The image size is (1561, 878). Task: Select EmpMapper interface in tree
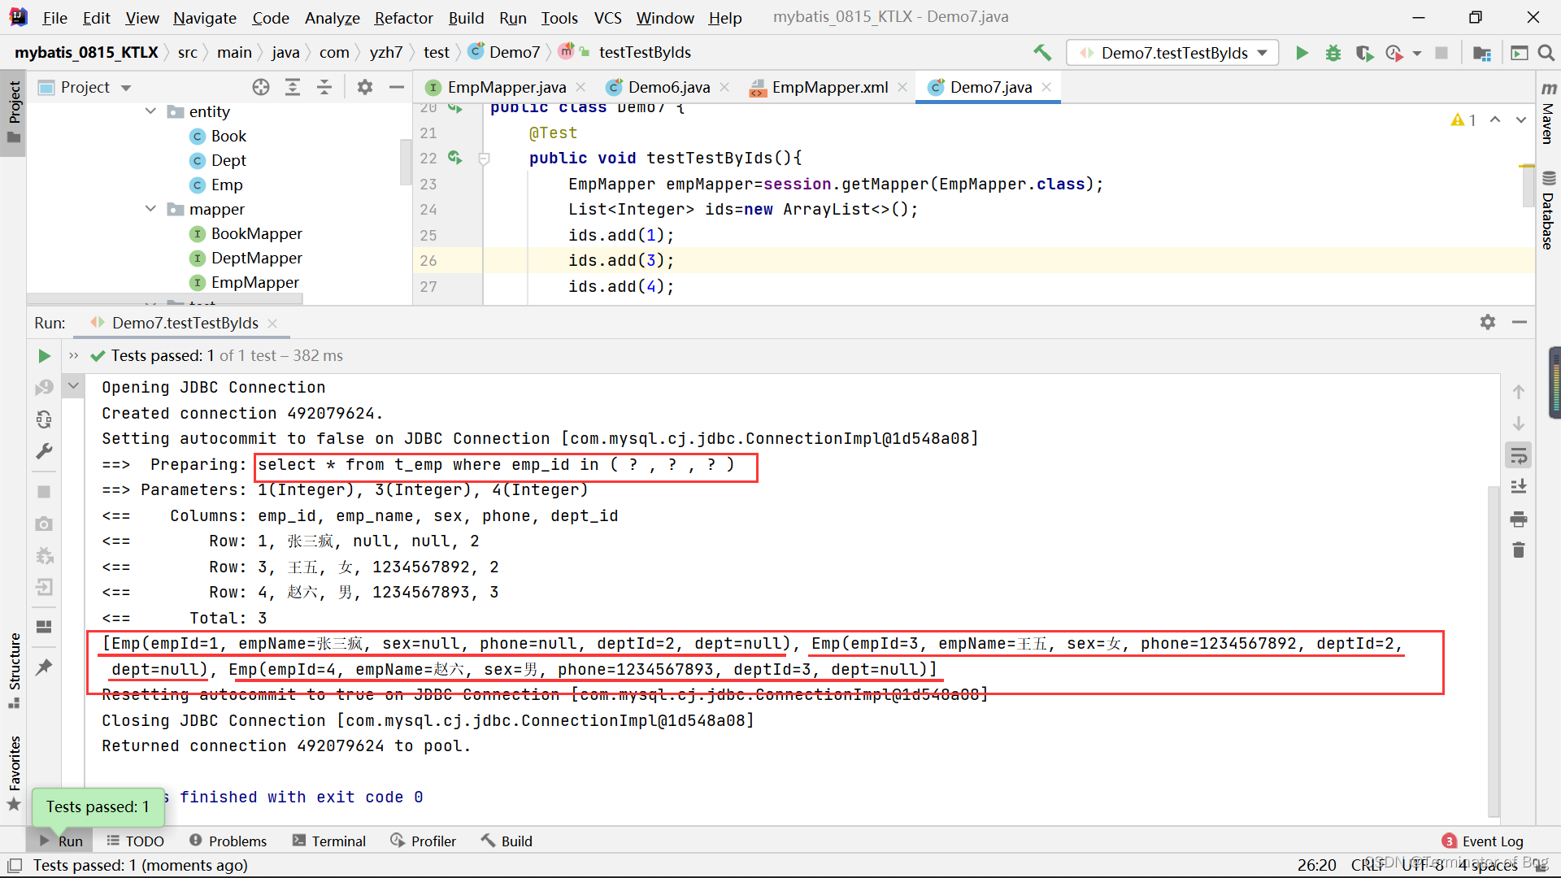(254, 282)
